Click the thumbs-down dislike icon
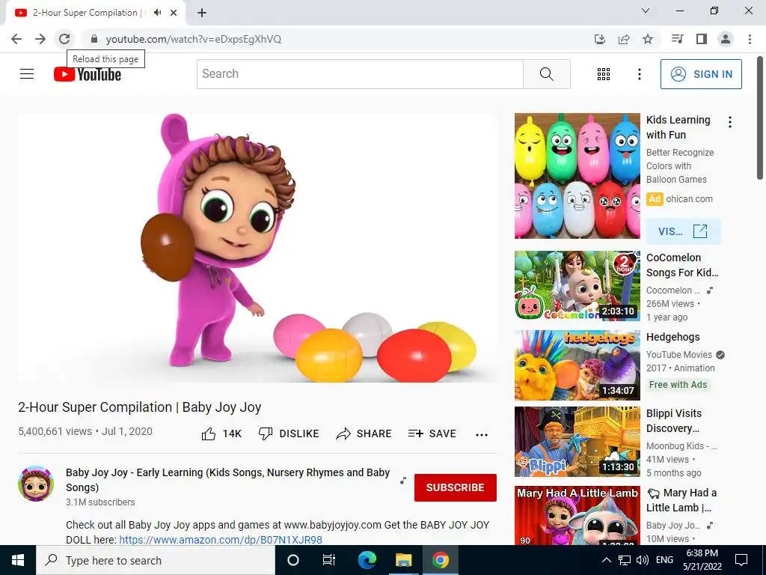This screenshot has height=575, width=766. (x=266, y=433)
